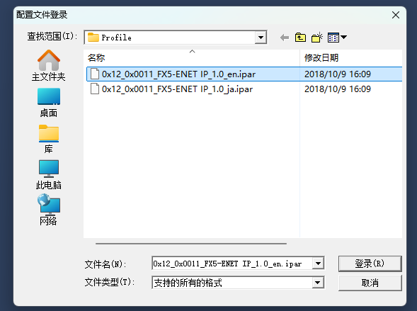The image size is (417, 311).
Task: Expand the 文件类型 file type dropdown
Action: 318,283
